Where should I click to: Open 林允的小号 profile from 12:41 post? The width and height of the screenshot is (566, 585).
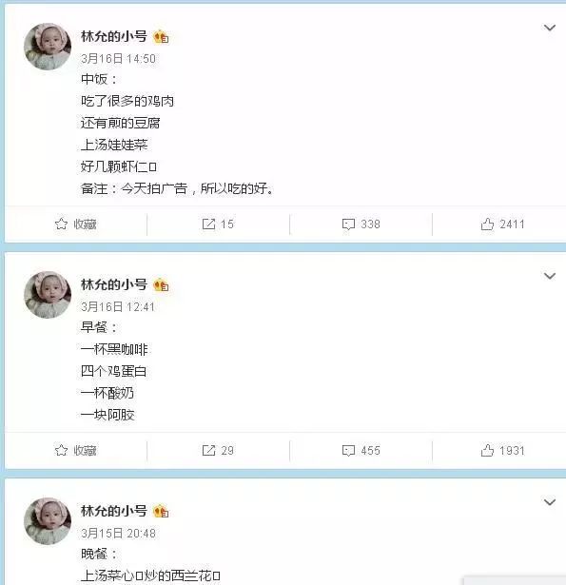click(x=114, y=284)
